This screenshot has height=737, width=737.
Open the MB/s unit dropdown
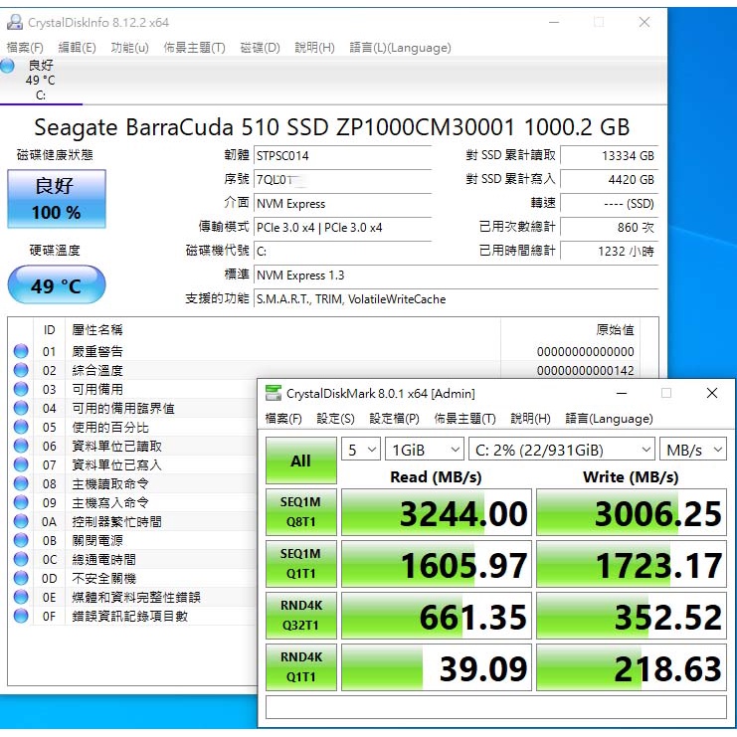694,450
